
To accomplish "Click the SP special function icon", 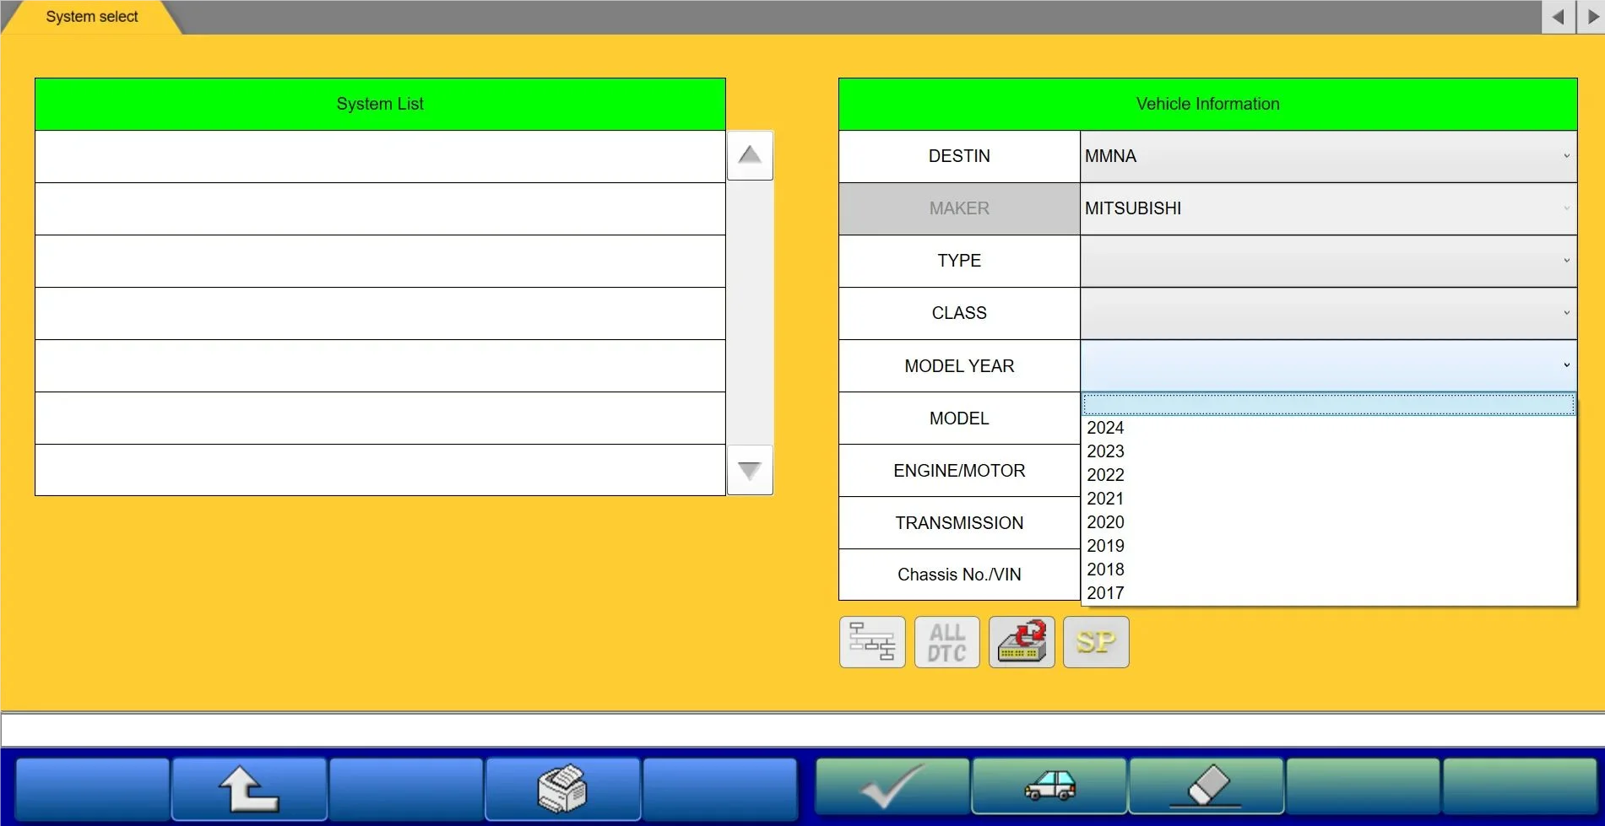I will click(1096, 642).
